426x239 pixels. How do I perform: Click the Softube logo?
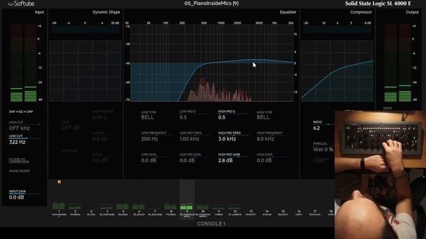(x=21, y=3)
